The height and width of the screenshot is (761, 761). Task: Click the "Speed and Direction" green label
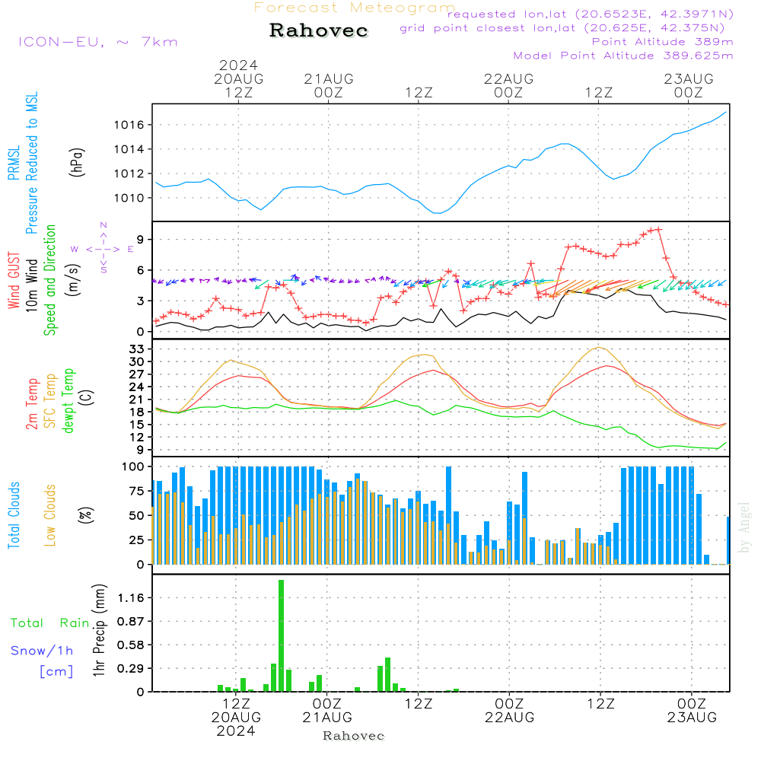point(49,280)
